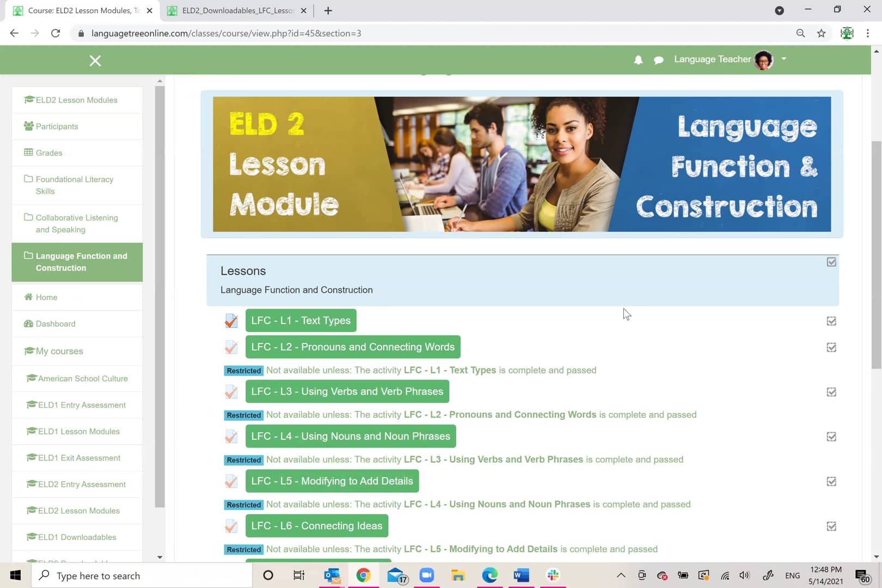
Task: Open lesson LFC - L1 - Text Types
Action: point(301,321)
